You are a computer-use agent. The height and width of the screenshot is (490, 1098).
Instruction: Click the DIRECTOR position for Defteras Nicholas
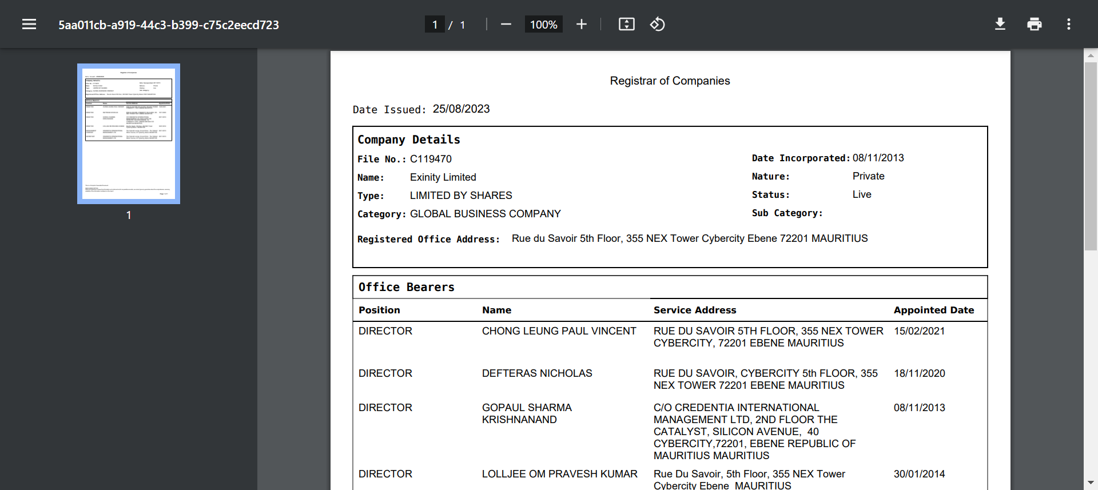[x=385, y=373]
